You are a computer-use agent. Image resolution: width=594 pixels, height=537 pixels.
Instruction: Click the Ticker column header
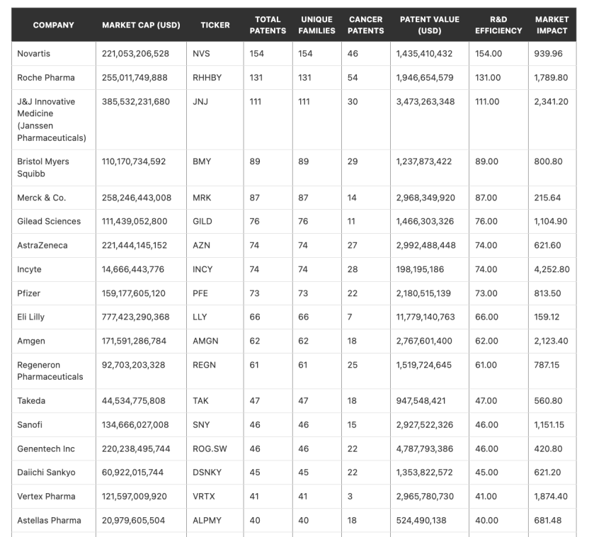(215, 25)
